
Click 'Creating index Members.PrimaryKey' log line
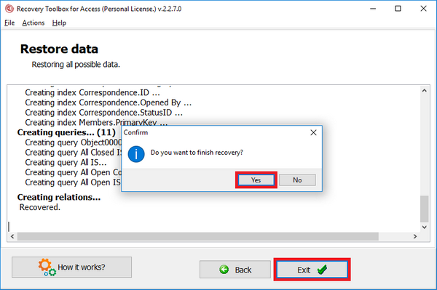pos(96,122)
